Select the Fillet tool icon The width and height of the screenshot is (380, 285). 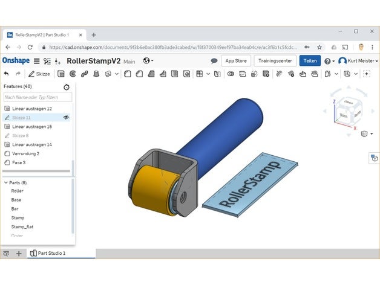[128, 74]
